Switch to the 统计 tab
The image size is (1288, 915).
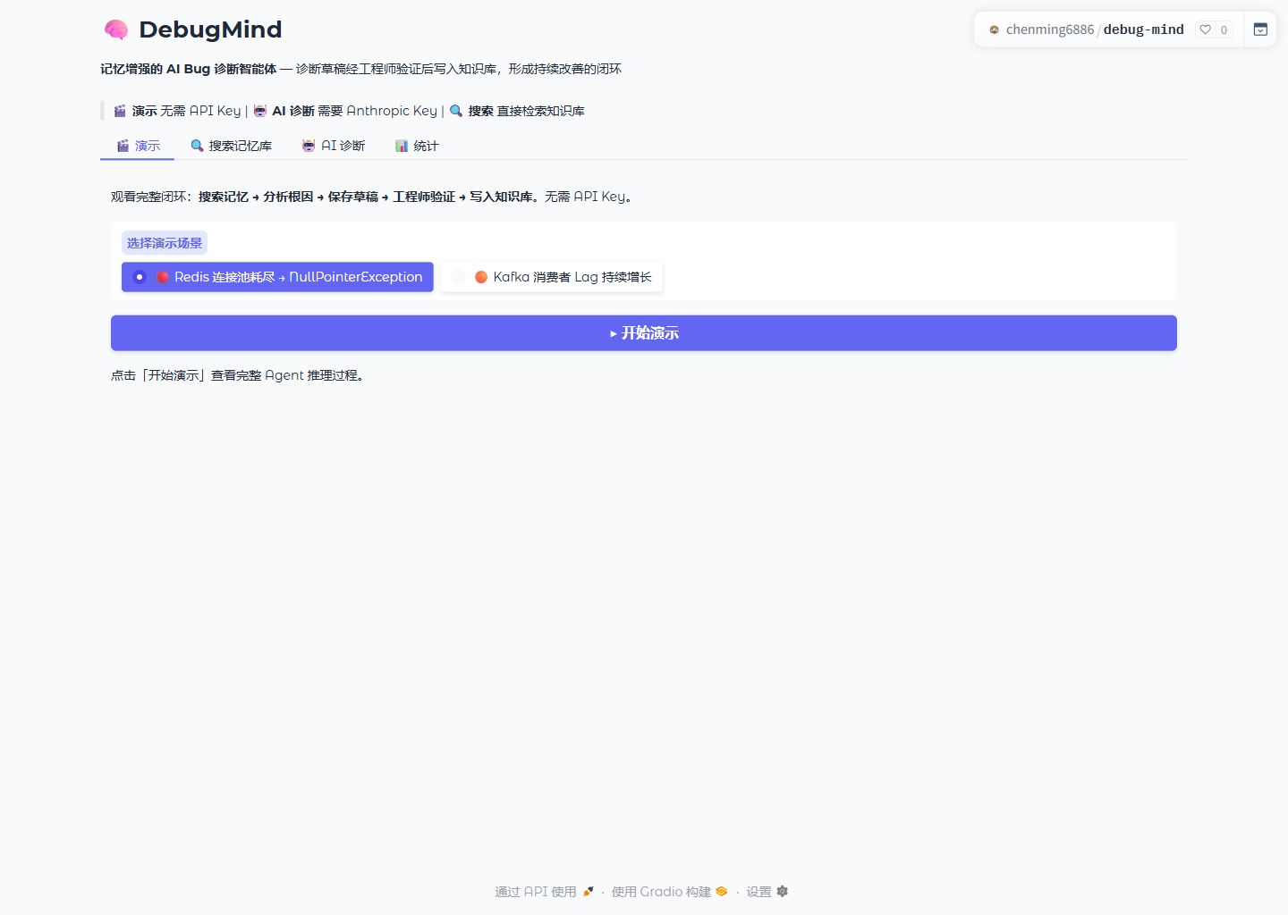pos(416,146)
